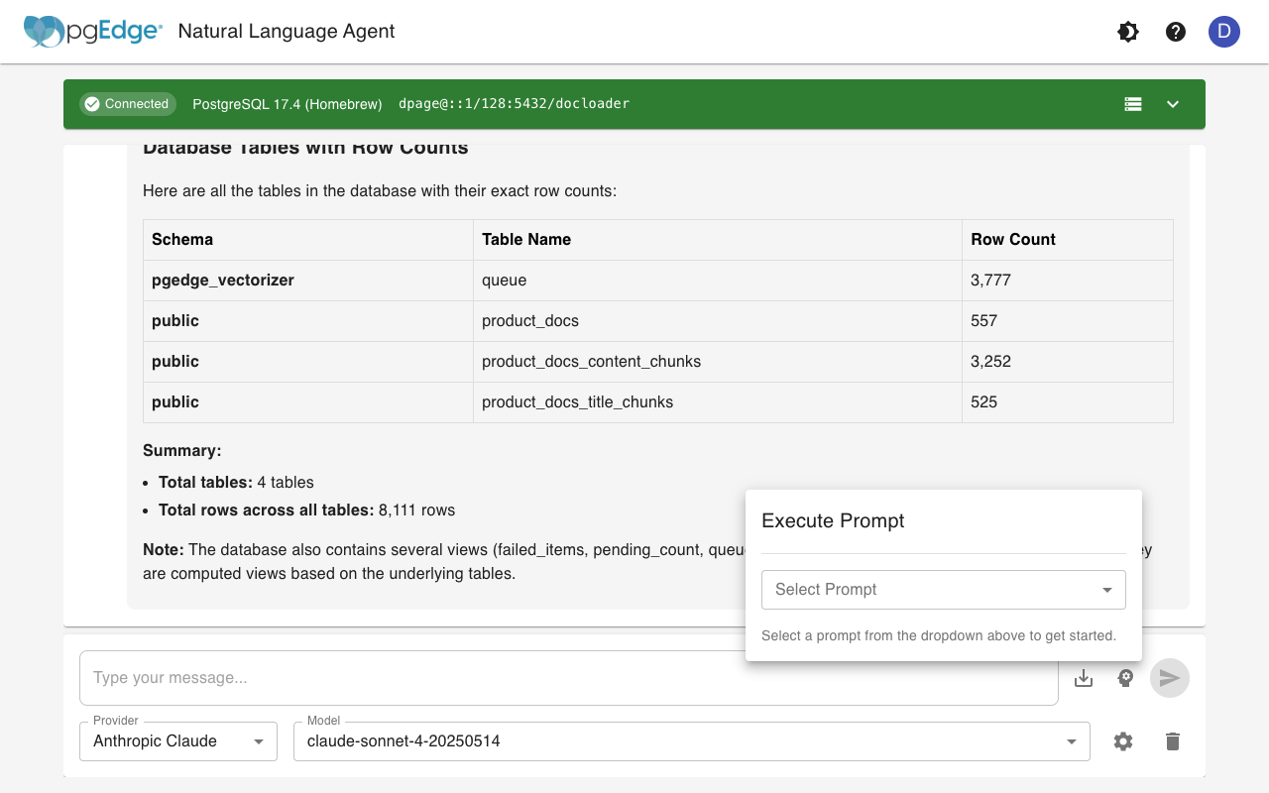Viewport: 1269px width, 793px height.
Task: Open the Select Prompt dropdown
Action: [x=943, y=590]
